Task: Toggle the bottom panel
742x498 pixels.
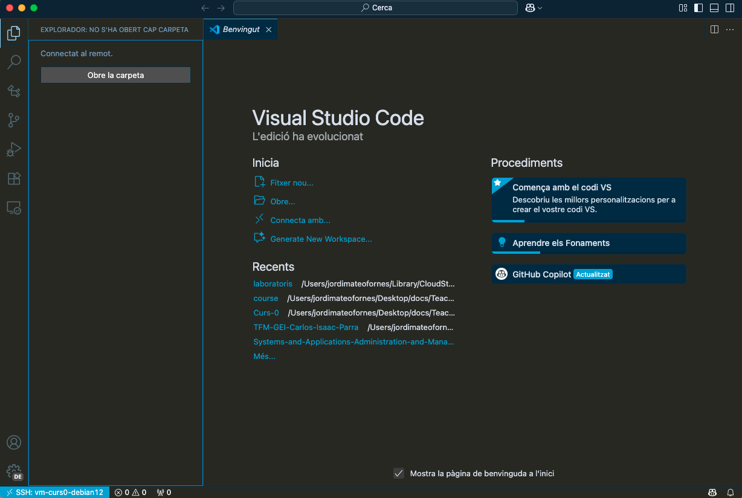Action: coord(714,8)
